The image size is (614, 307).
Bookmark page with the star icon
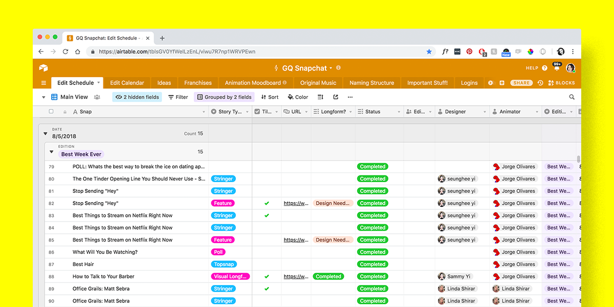point(429,52)
